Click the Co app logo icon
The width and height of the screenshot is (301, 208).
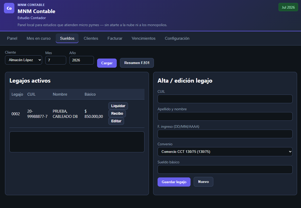click(x=9, y=8)
